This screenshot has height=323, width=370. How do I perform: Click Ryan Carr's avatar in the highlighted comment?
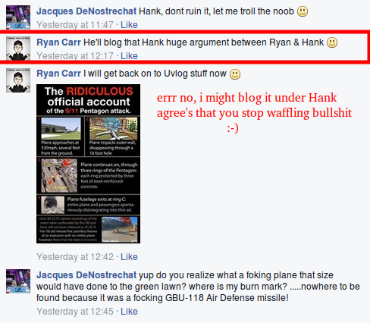point(18,48)
